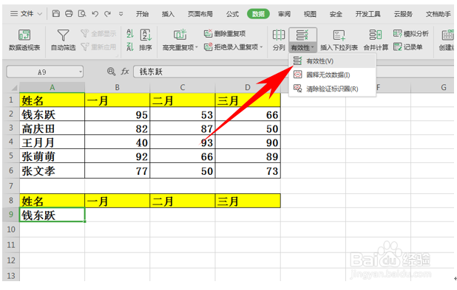Open 记录单 record form
Screen dimensions: 457x290
pyautogui.click(x=407, y=46)
